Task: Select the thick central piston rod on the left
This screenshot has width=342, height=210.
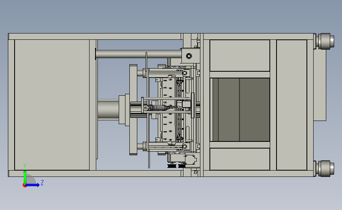Action: click(x=108, y=110)
